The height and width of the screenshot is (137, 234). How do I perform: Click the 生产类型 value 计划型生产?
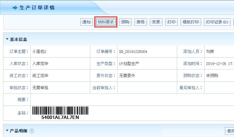pyautogui.click(x=128, y=64)
